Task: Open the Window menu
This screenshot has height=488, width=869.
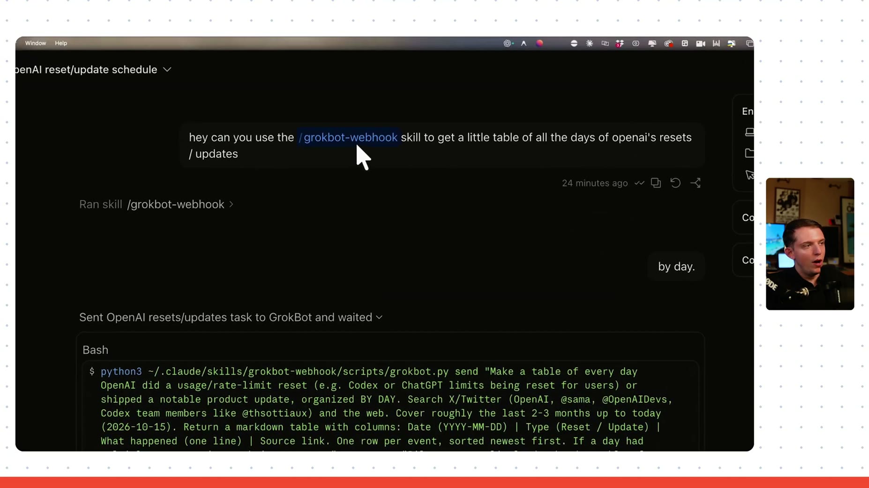Action: [x=36, y=43]
